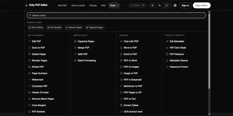Click the PDF to Images icon
Image resolution: width=233 pixels, height=116 pixels.
click(121, 67)
